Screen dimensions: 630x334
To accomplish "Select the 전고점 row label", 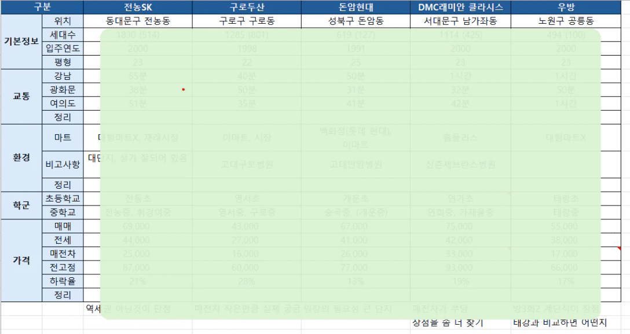I will click(x=63, y=267).
